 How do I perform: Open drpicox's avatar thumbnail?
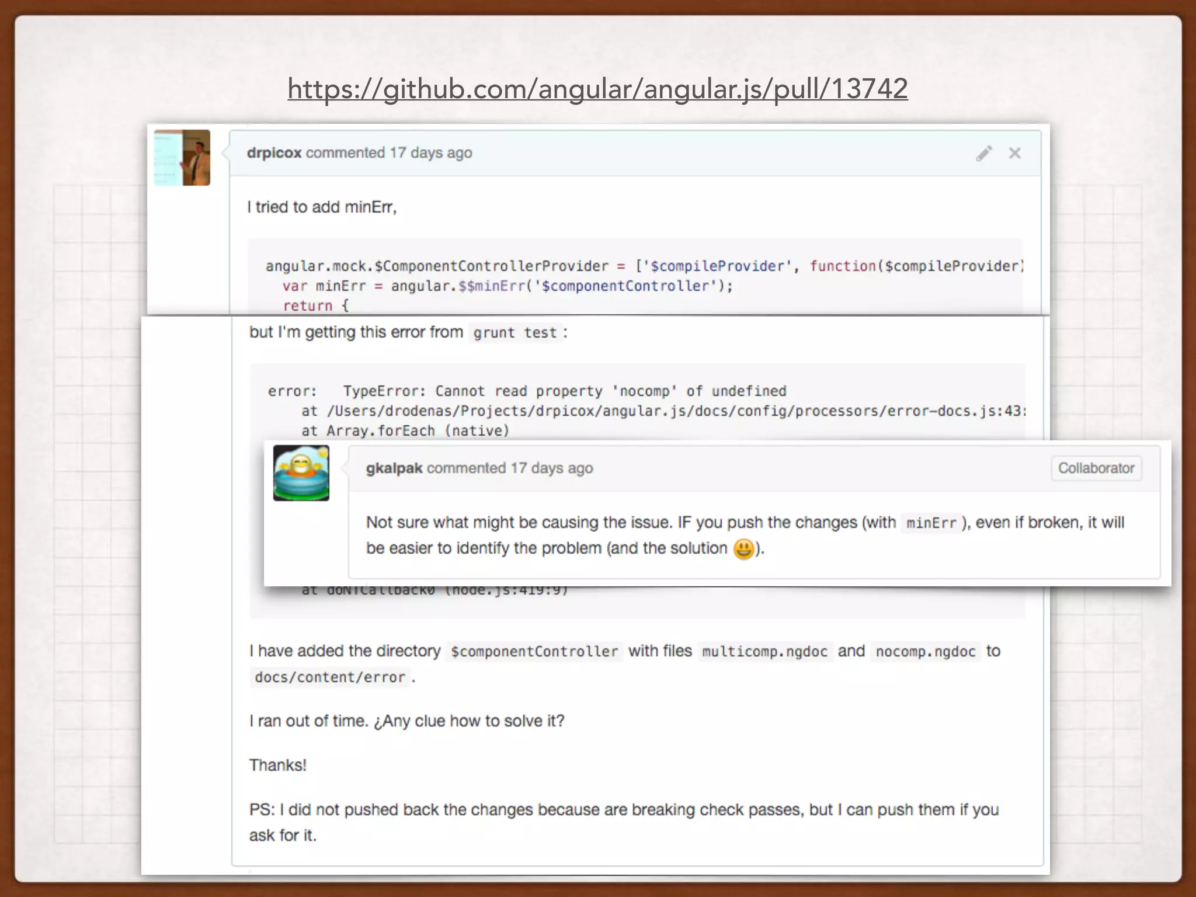(182, 158)
